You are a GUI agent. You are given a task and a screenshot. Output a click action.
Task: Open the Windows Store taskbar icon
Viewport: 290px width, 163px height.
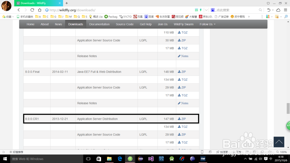coord(99,159)
